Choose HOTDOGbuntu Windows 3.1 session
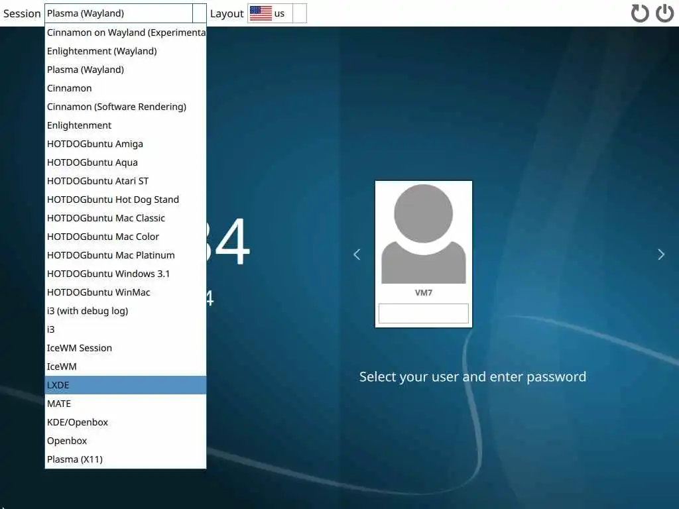Screen dimensions: 679x509 (x=125, y=274)
